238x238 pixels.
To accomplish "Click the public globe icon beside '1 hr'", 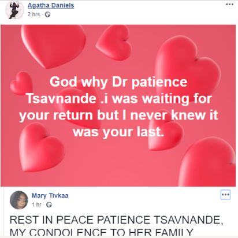I will [49, 204].
